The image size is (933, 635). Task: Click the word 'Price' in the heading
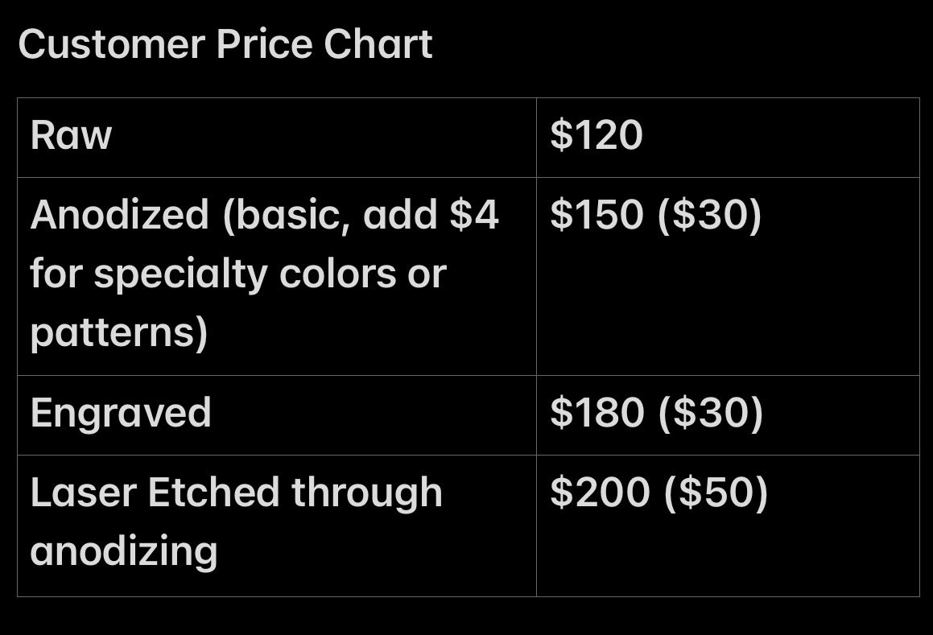click(264, 44)
